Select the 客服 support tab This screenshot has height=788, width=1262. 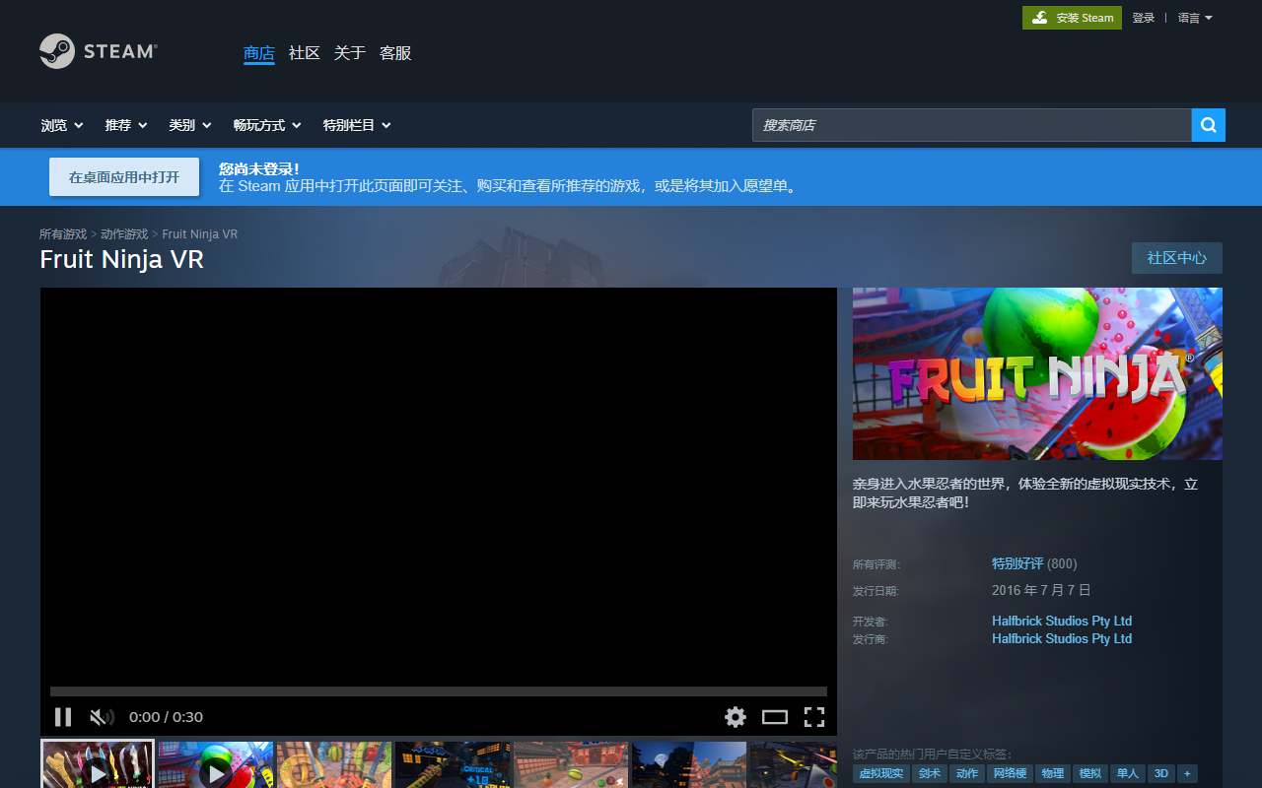point(395,53)
